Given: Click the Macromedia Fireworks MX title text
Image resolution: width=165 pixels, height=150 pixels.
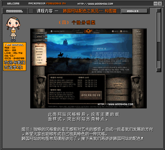Looking at the screenshot, I should pos(47,4).
